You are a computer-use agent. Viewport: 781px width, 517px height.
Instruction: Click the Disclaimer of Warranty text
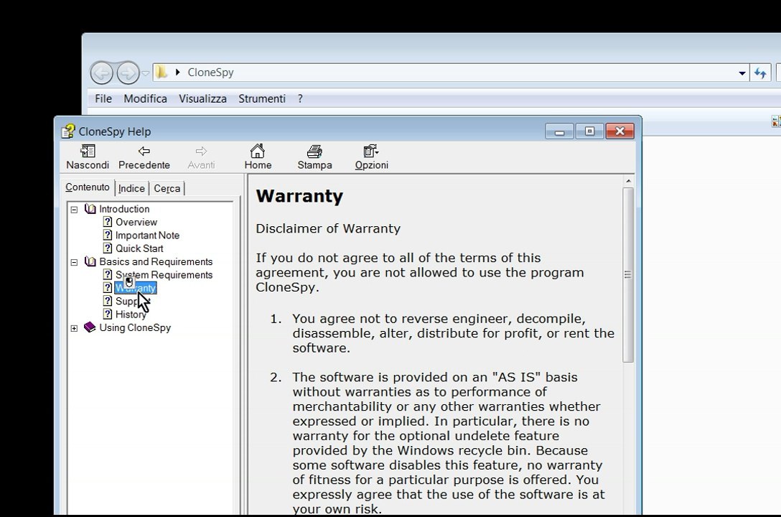click(328, 228)
